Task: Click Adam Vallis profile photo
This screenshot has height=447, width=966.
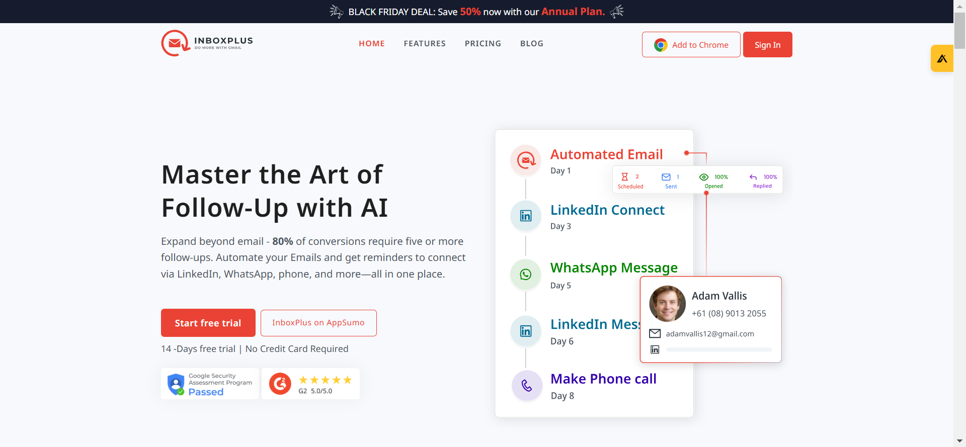Action: tap(668, 304)
